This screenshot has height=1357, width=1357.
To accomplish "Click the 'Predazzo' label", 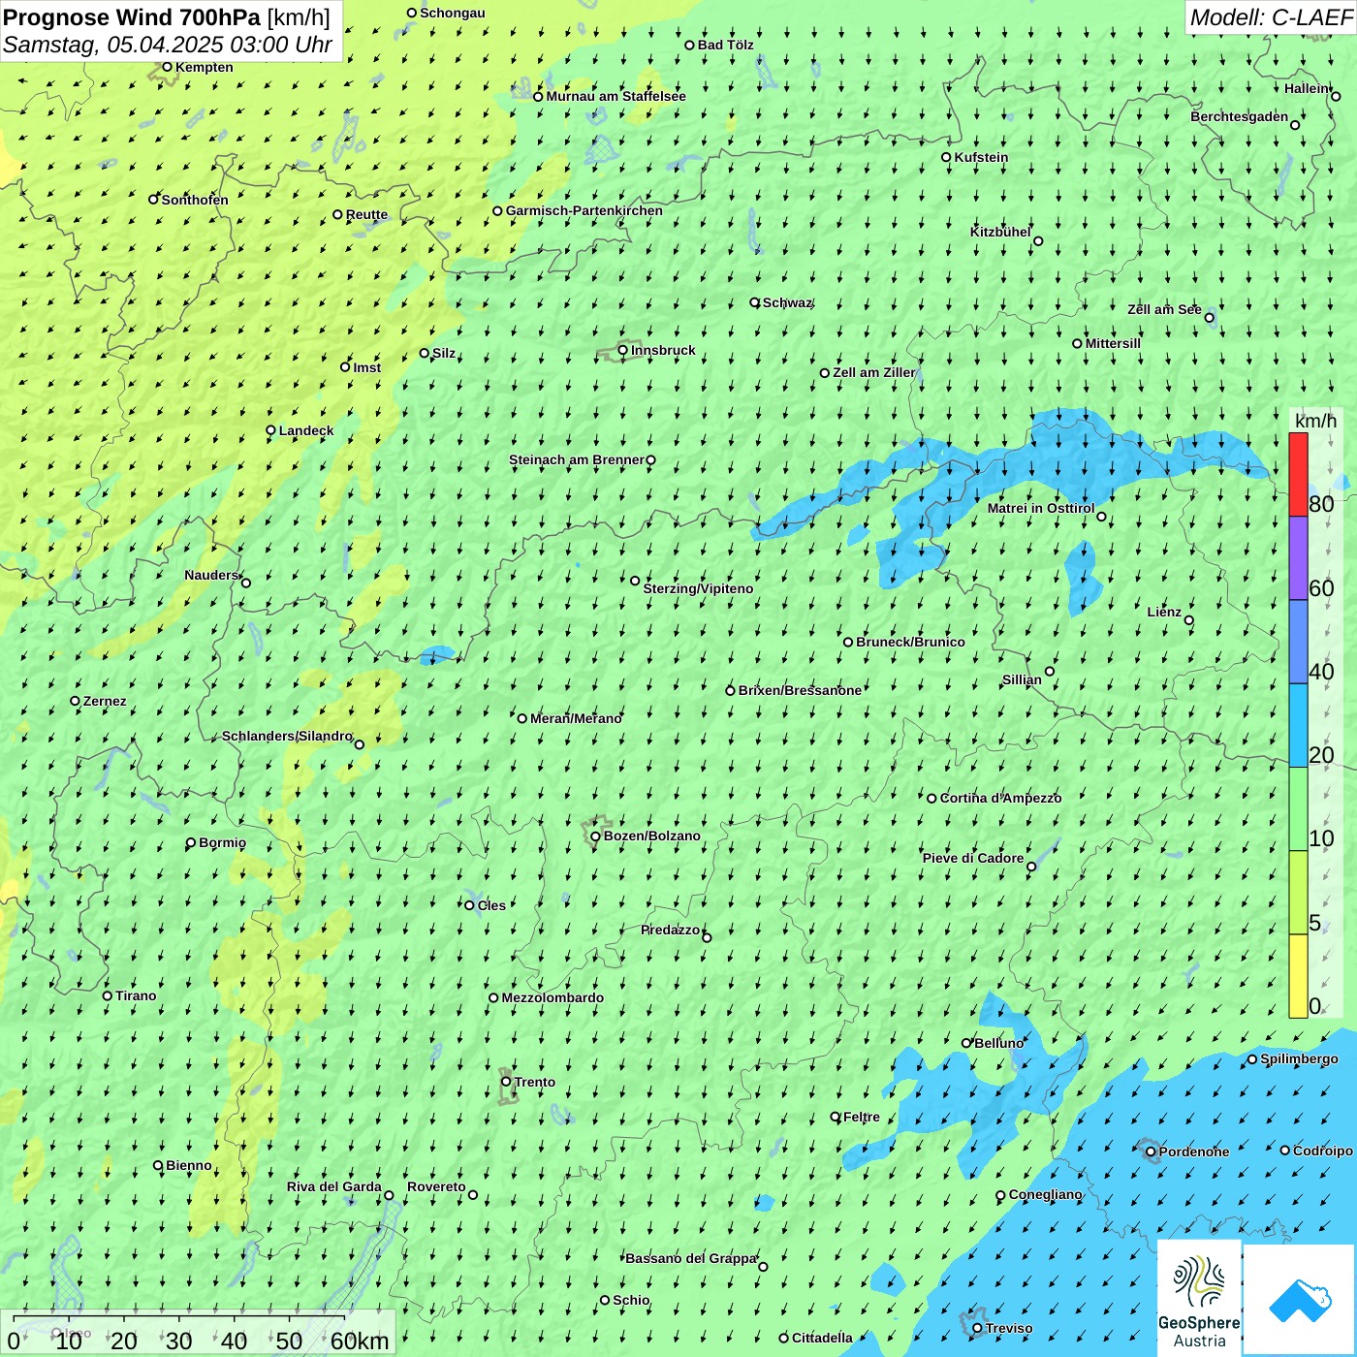I will tap(670, 930).
